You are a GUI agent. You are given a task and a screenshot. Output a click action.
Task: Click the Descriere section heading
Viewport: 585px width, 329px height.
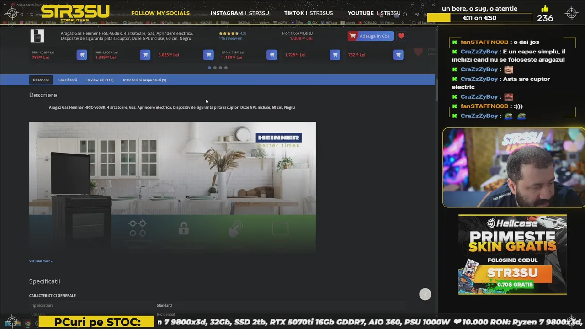[43, 95]
